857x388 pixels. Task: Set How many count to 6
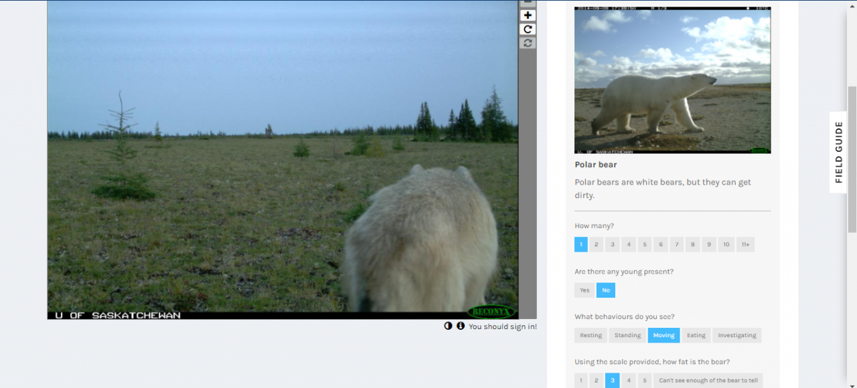click(x=661, y=244)
